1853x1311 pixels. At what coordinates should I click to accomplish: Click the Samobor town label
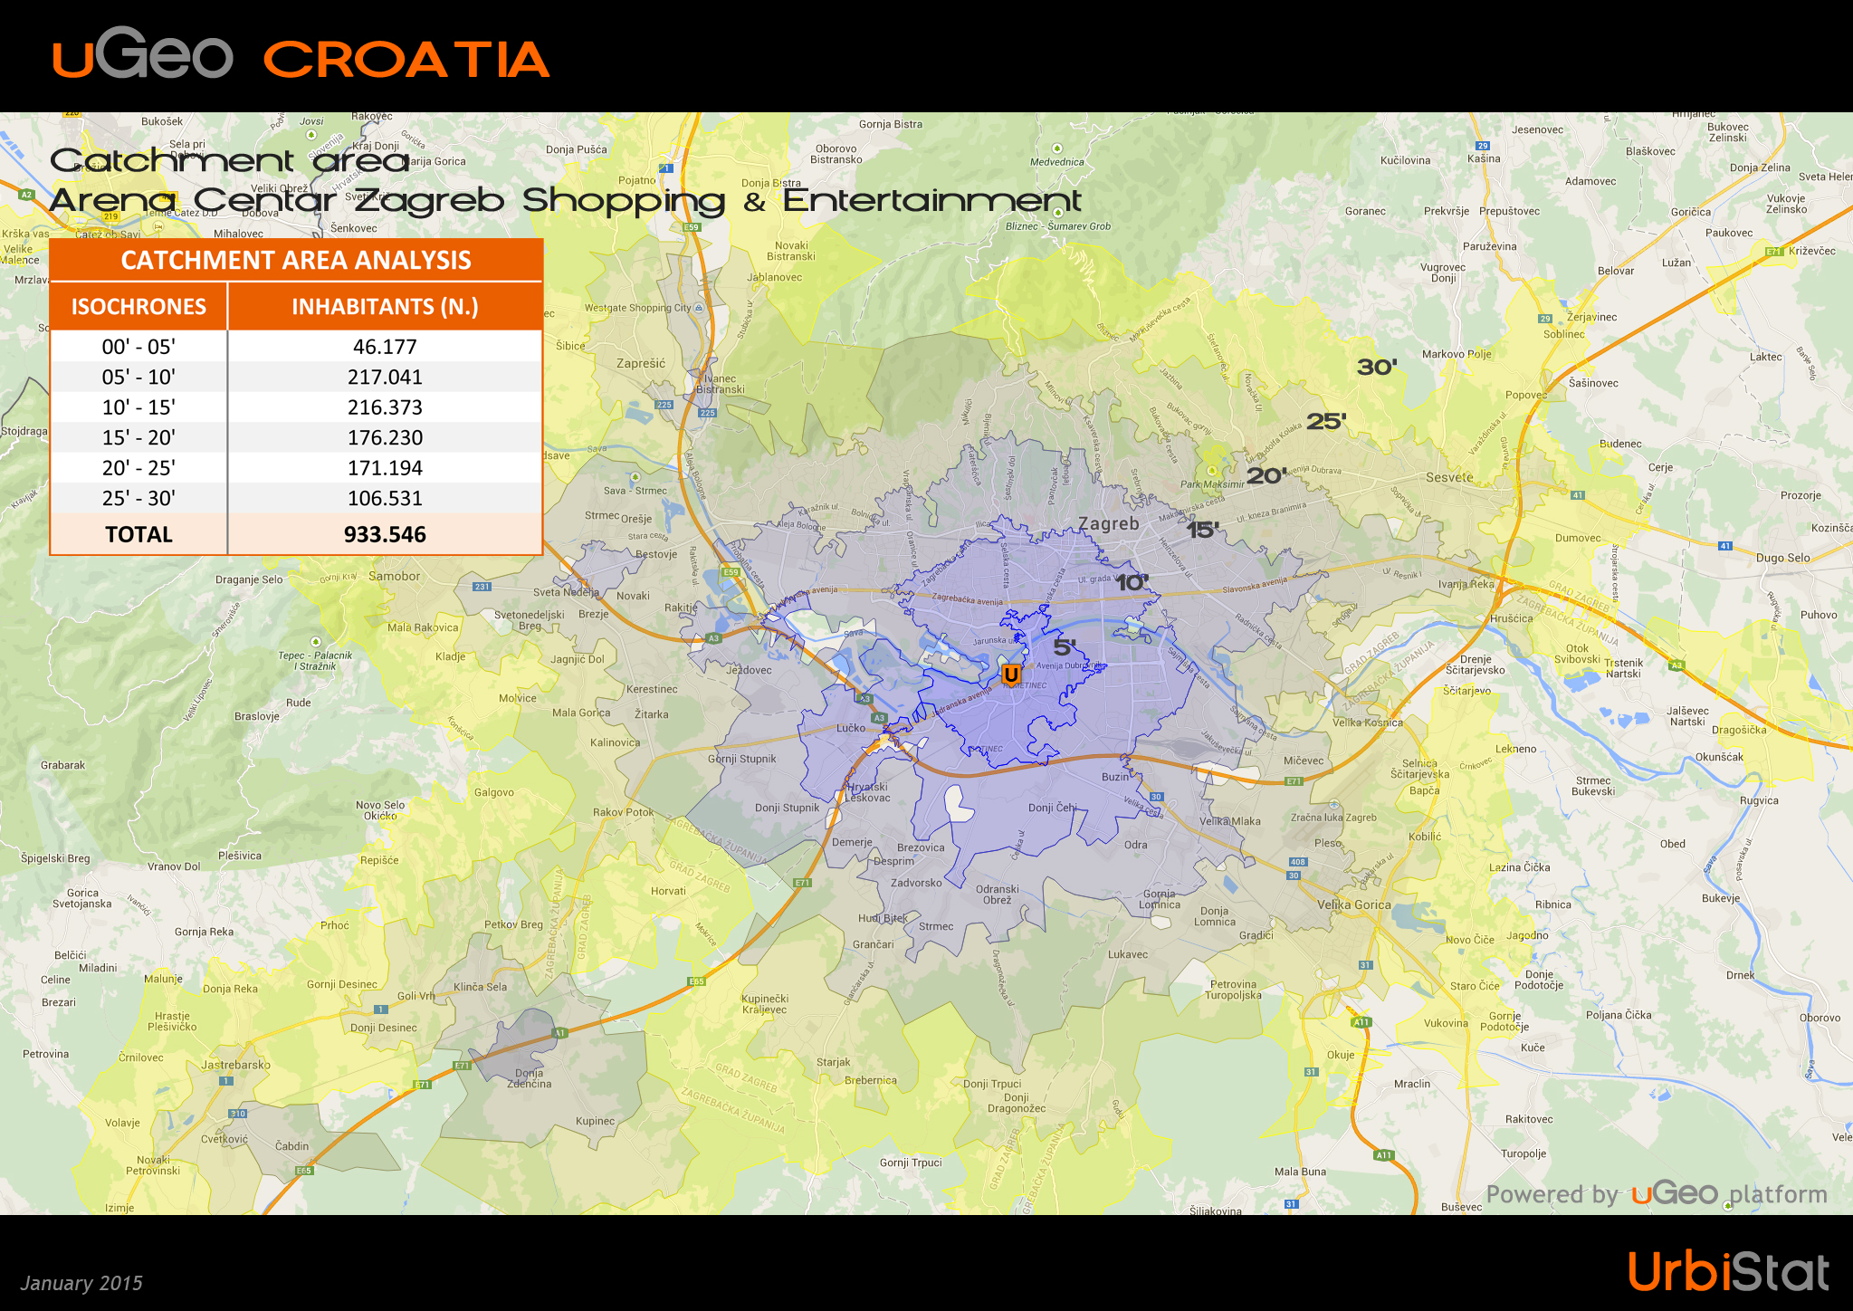pyautogui.click(x=394, y=576)
